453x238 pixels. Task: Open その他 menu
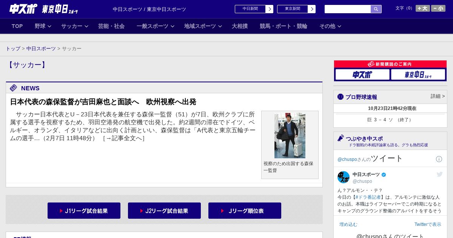coord(327,26)
